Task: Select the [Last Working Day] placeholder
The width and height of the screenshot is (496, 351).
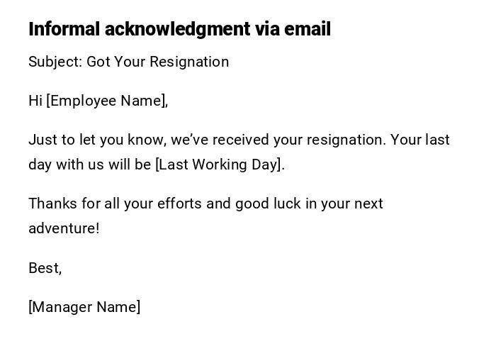Action: pos(218,165)
